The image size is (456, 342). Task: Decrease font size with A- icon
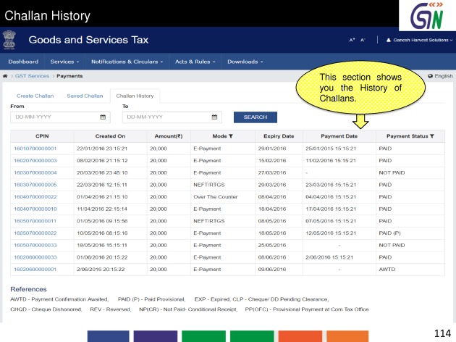[x=363, y=40]
